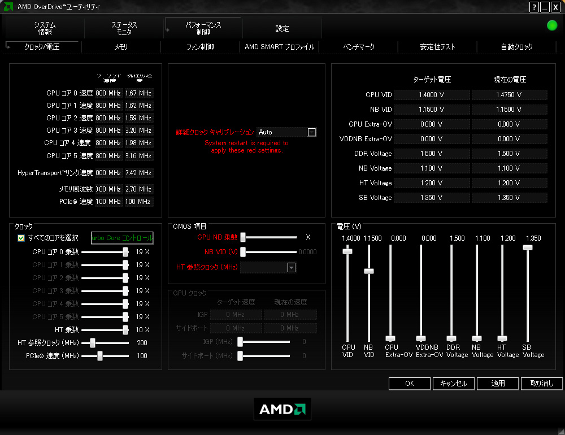Click the IGP target speed 0 MHz field
The image size is (565, 435).
[x=236, y=315]
